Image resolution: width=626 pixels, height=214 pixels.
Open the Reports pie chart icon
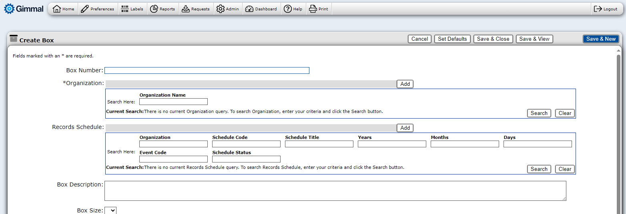pyautogui.click(x=154, y=9)
